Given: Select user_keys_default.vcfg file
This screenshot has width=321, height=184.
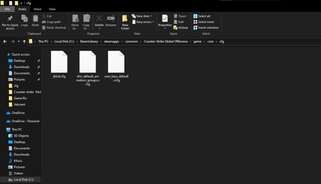Looking at the screenshot, I should [x=116, y=66].
